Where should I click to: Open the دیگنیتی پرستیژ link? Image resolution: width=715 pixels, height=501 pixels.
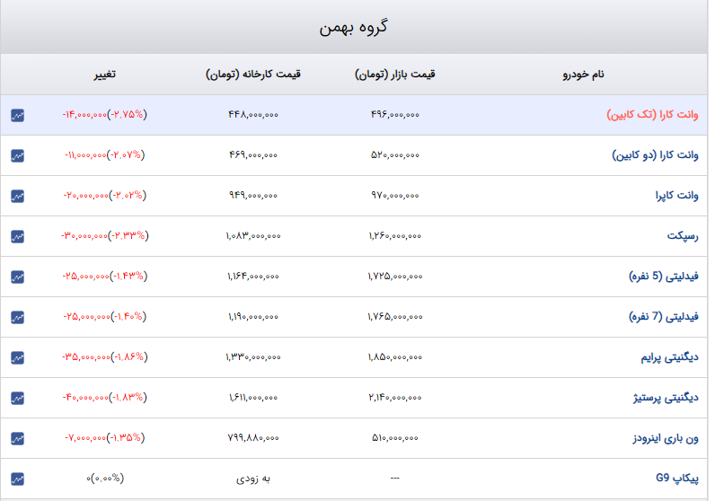click(x=666, y=398)
